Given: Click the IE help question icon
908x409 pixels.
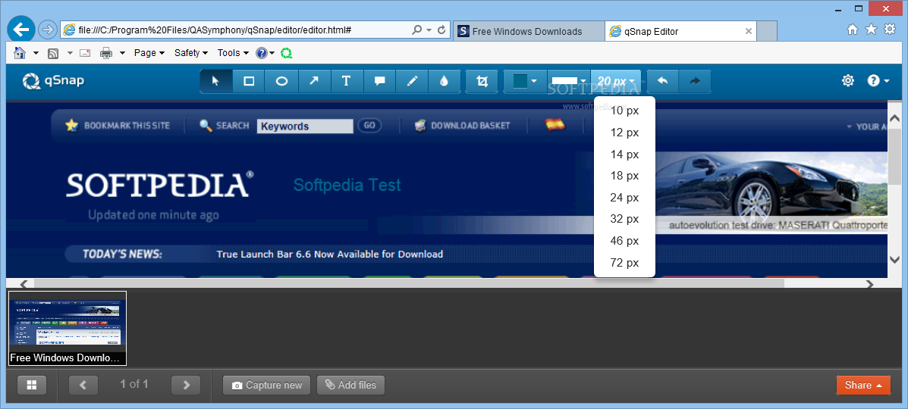Looking at the screenshot, I should point(261,53).
